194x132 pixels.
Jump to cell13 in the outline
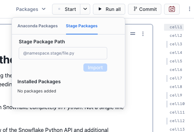coord(177,129)
